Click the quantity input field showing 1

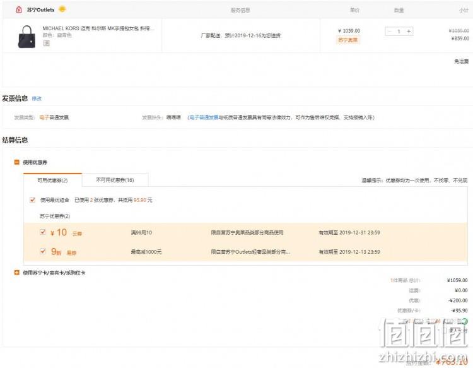(399, 32)
